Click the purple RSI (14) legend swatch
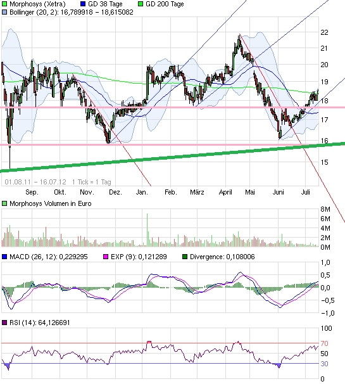The image size is (345, 384). [4, 323]
